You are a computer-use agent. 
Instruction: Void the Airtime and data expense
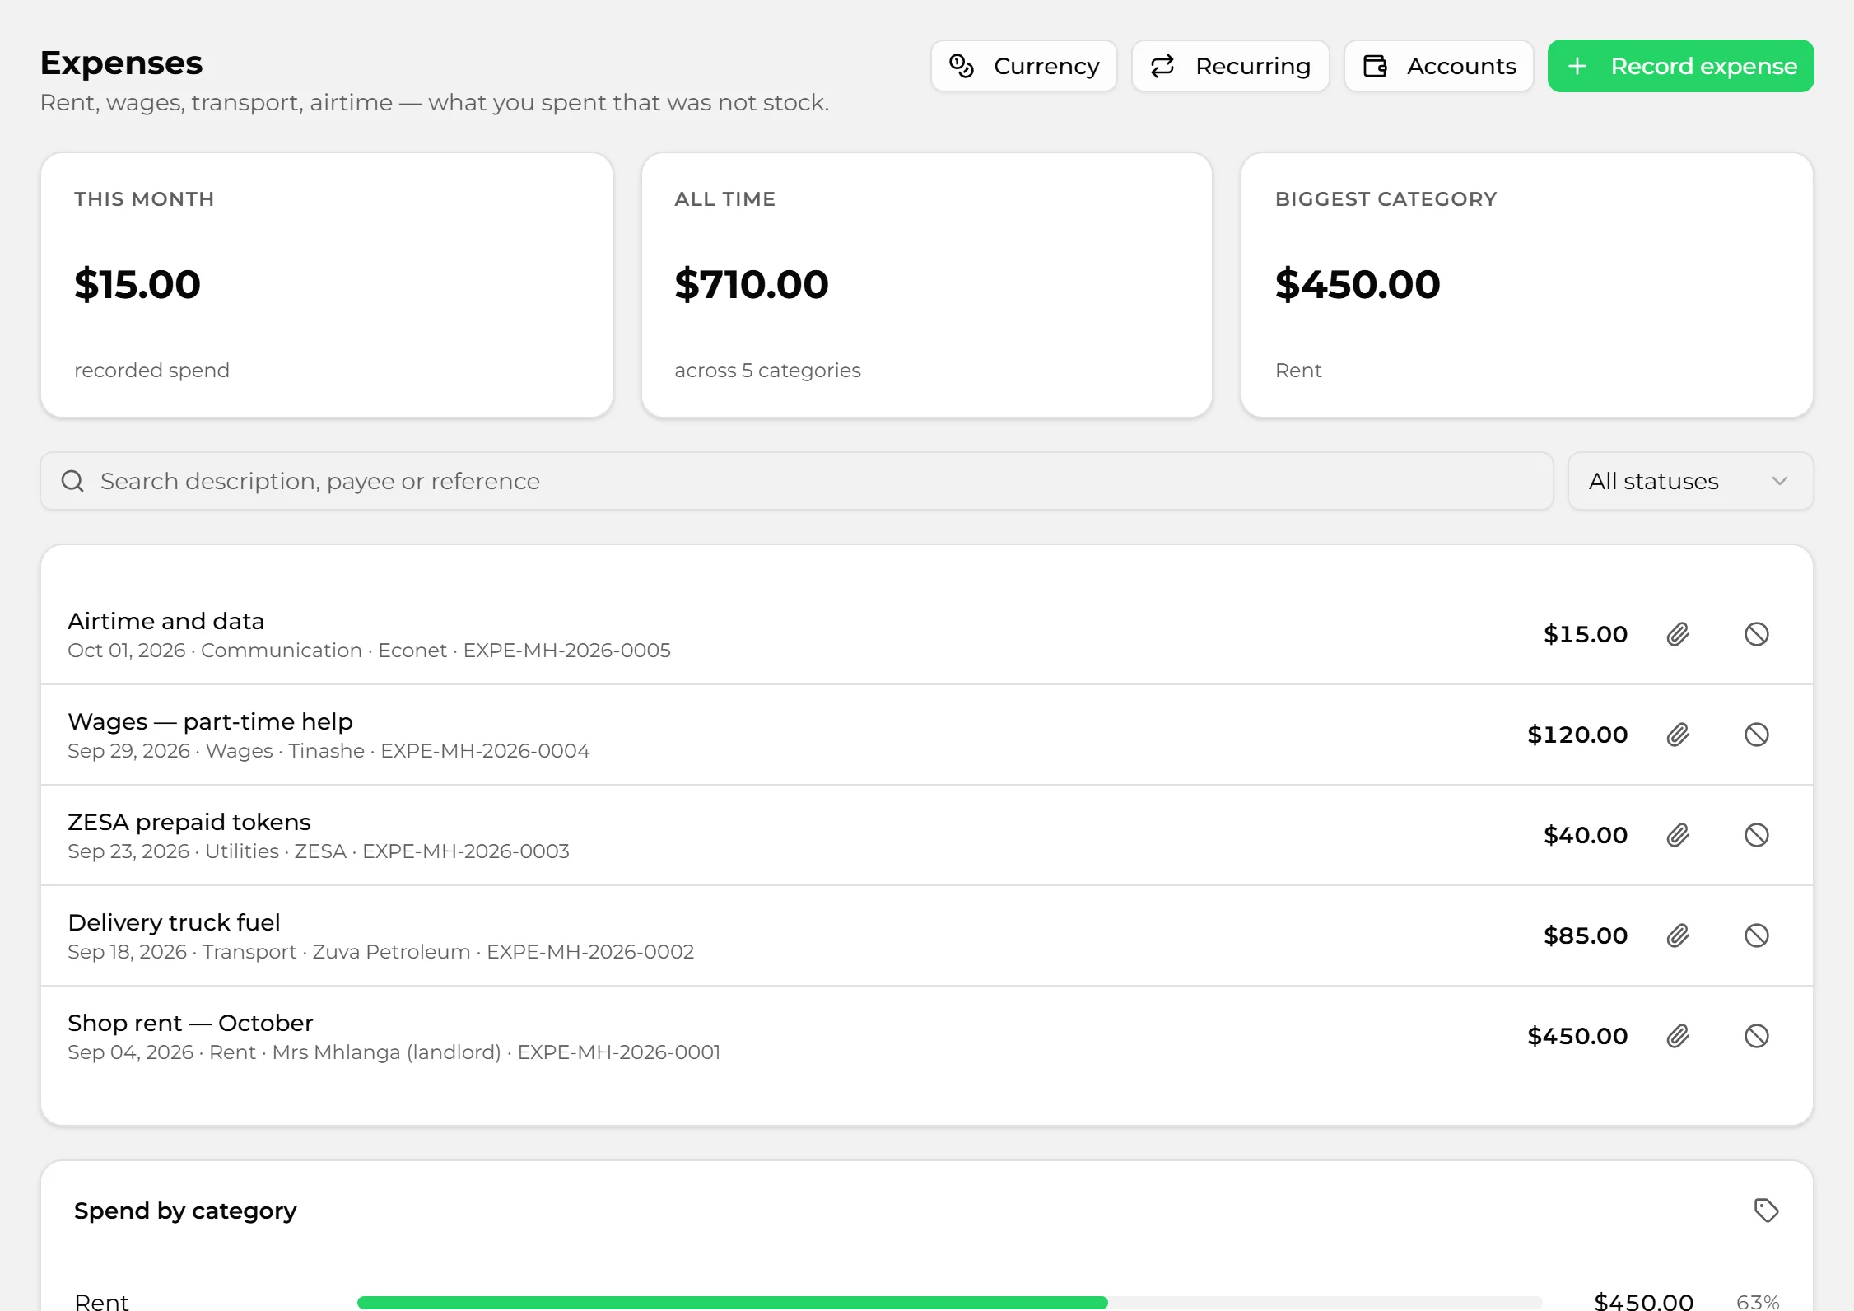[x=1757, y=634]
